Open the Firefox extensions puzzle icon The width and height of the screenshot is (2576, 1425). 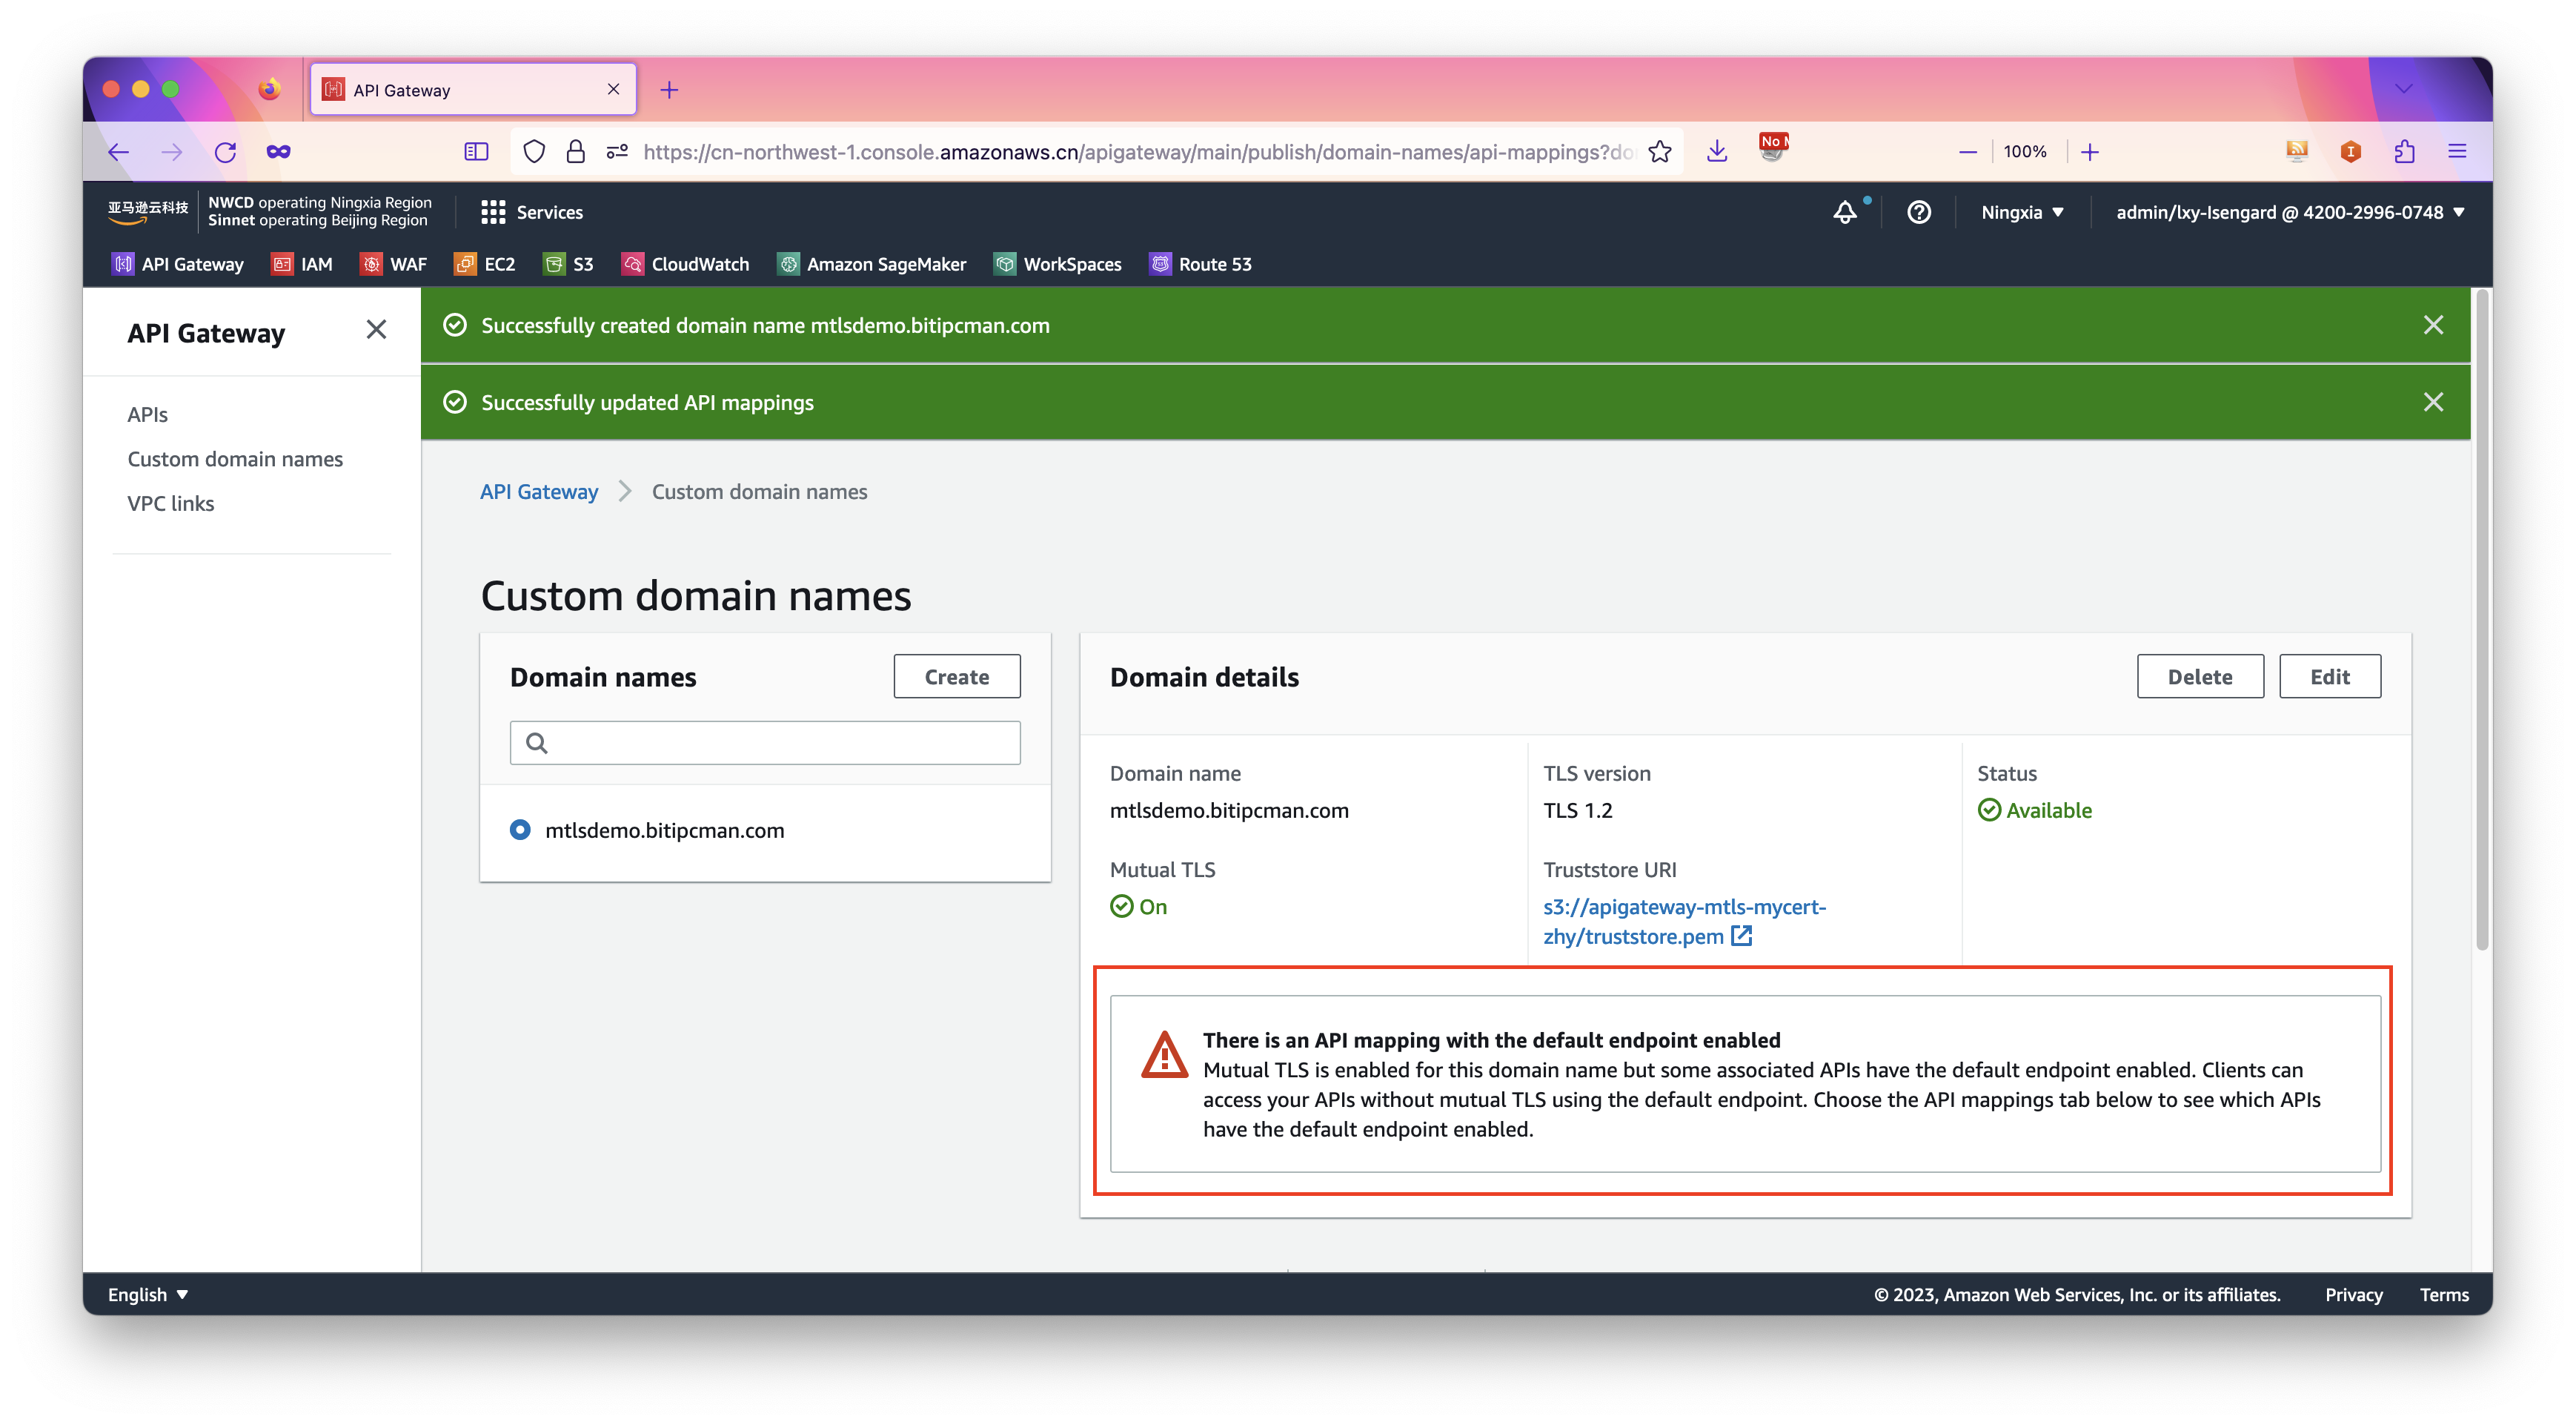[x=2404, y=152]
